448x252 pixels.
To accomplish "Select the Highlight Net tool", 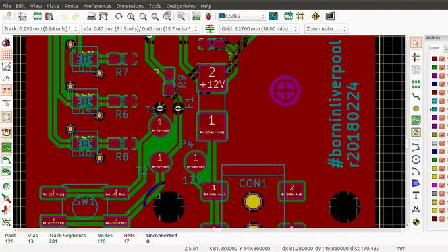I will [x=416, y=57].
